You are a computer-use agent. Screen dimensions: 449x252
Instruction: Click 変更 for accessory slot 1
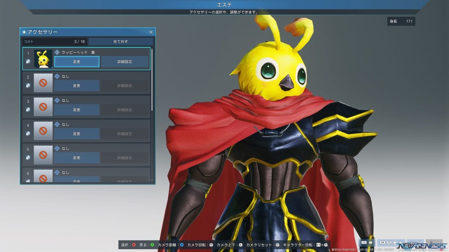pos(77,62)
